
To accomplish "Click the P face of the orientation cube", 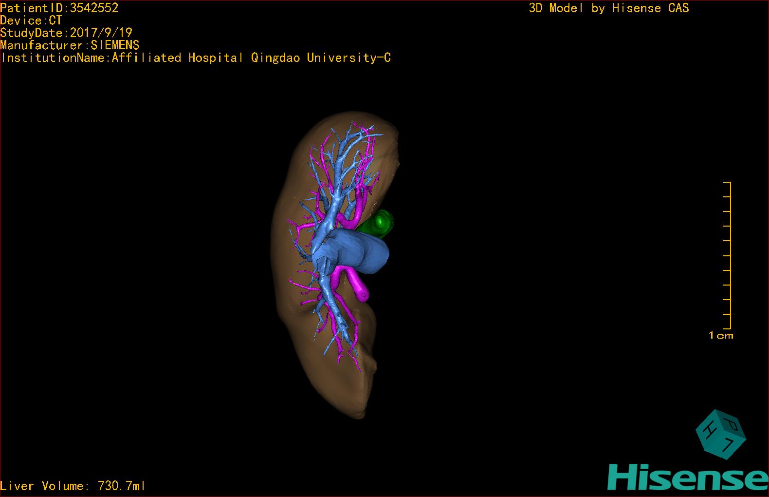I will (732, 425).
